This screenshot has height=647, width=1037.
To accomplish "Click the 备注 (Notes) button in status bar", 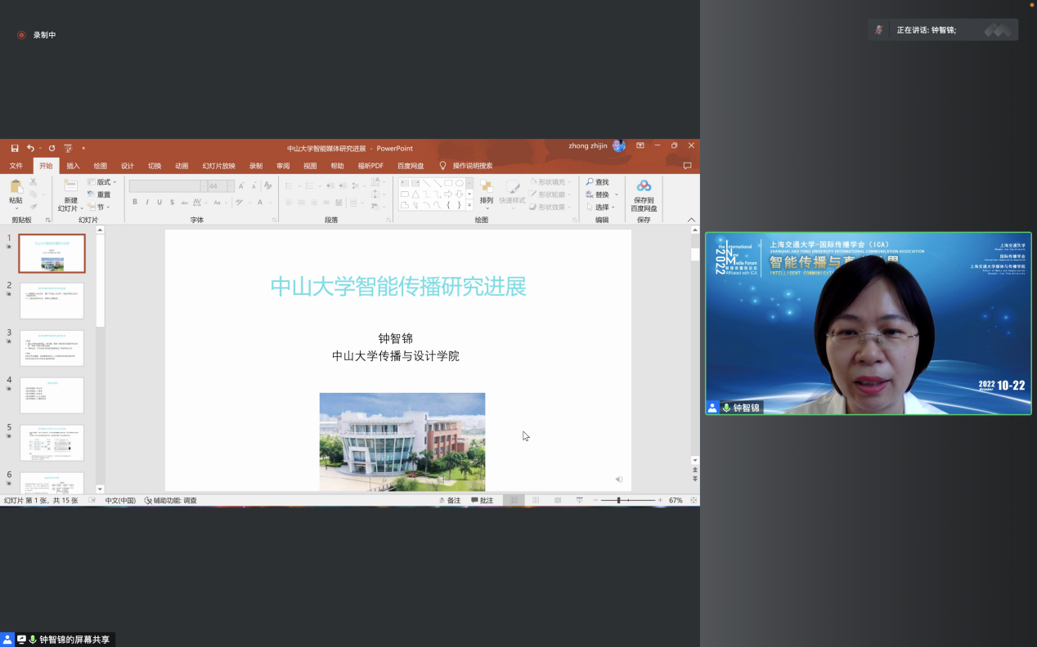I will point(452,500).
